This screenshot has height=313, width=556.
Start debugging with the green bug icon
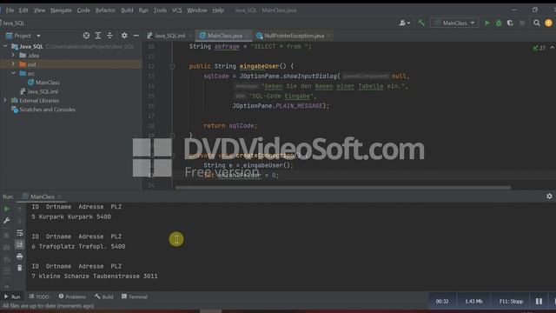499,23
